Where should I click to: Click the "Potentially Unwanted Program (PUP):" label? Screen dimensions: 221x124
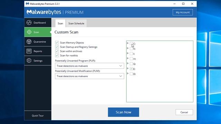pos(75,61)
